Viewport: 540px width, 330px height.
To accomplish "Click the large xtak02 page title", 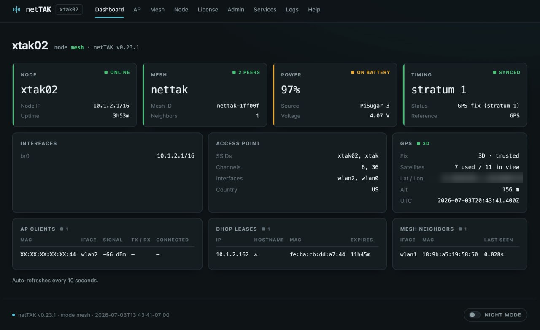I will pos(30,46).
